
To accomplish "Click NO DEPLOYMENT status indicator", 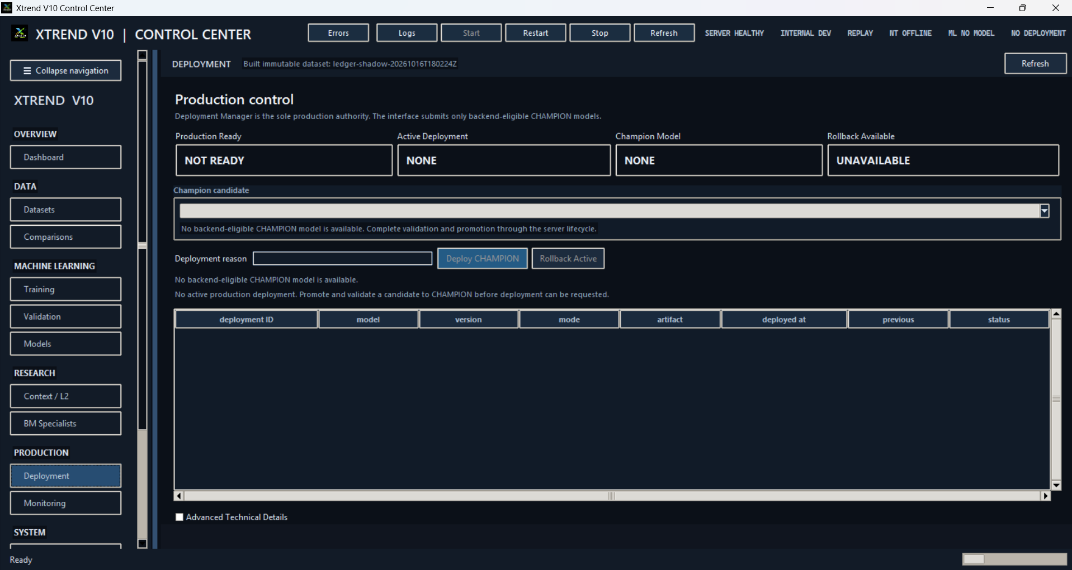I will point(1038,33).
